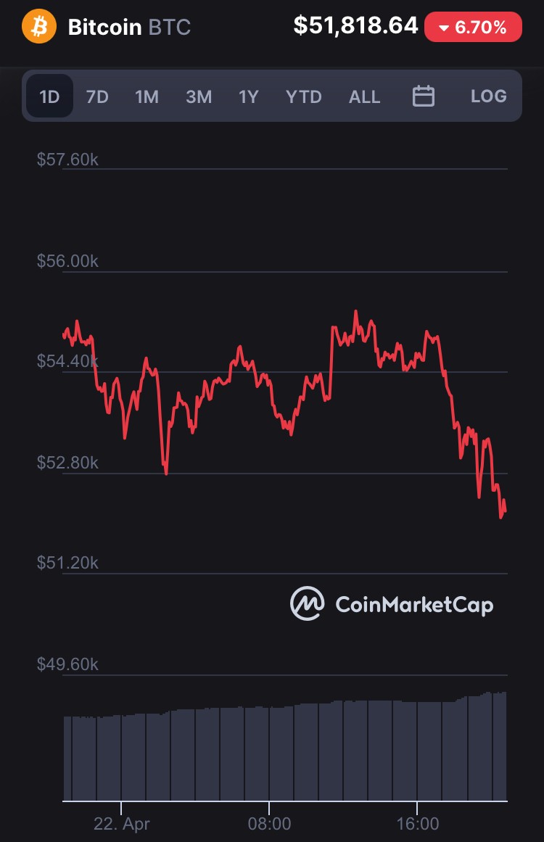This screenshot has height=842, width=544.
Task: Select the YTD range tab
Action: (303, 96)
